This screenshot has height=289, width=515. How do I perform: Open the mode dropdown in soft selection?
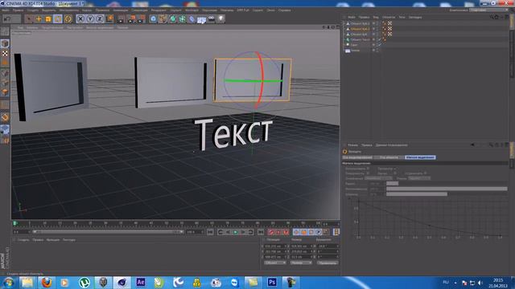(x=419, y=178)
